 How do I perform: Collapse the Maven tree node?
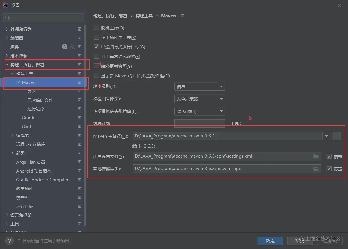(x=18, y=82)
